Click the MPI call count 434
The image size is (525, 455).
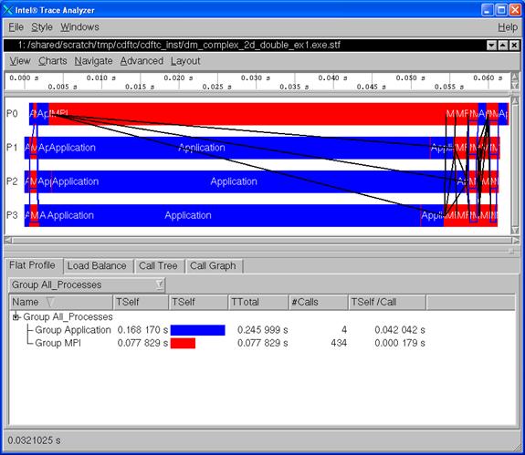pos(339,343)
